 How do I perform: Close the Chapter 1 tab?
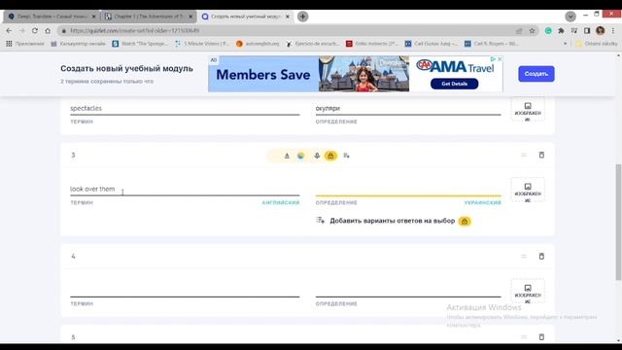[190, 17]
